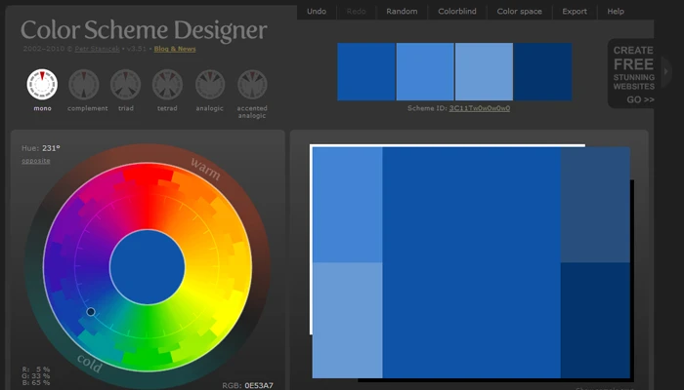684x390 pixels.
Task: Click the 'B: 65 %' readout
Action: click(x=36, y=383)
